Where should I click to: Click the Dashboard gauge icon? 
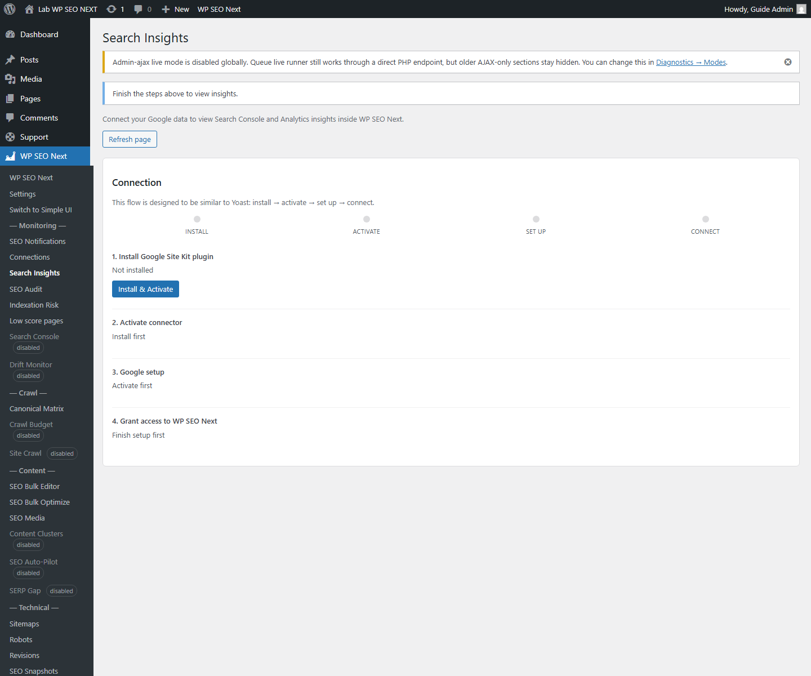pyautogui.click(x=10, y=34)
